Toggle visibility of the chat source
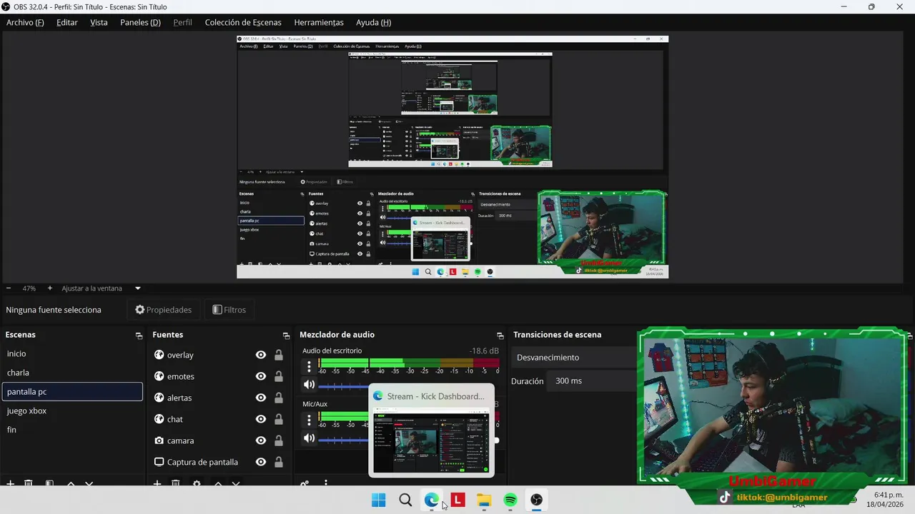The width and height of the screenshot is (915, 514). (x=261, y=419)
